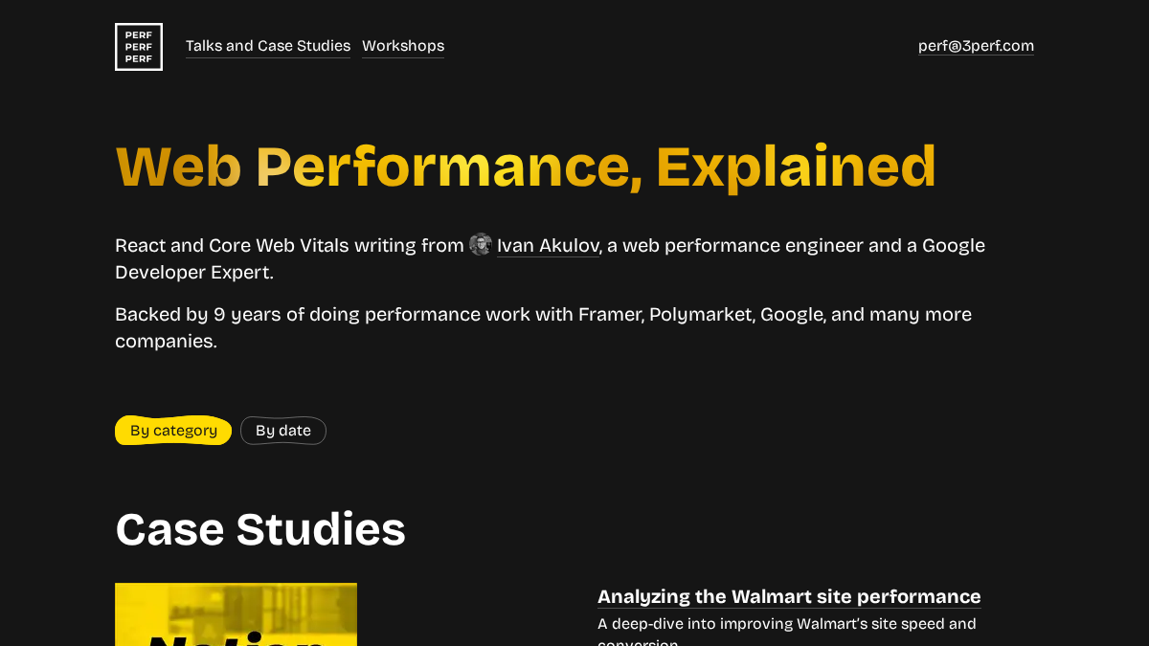Viewport: 1149px width, 646px height.
Task: Click the perf@3perf.com email link
Action: point(976,46)
